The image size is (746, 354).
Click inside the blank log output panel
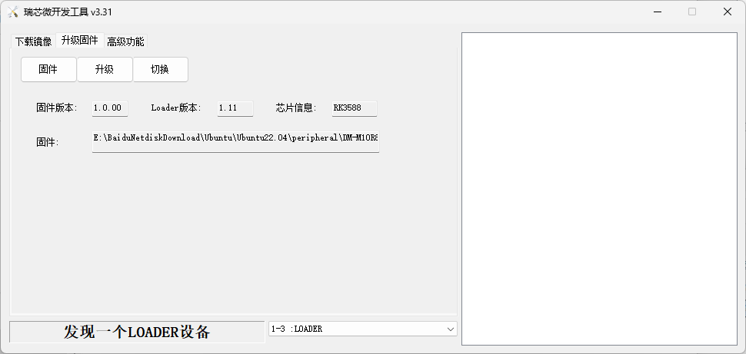coord(599,189)
